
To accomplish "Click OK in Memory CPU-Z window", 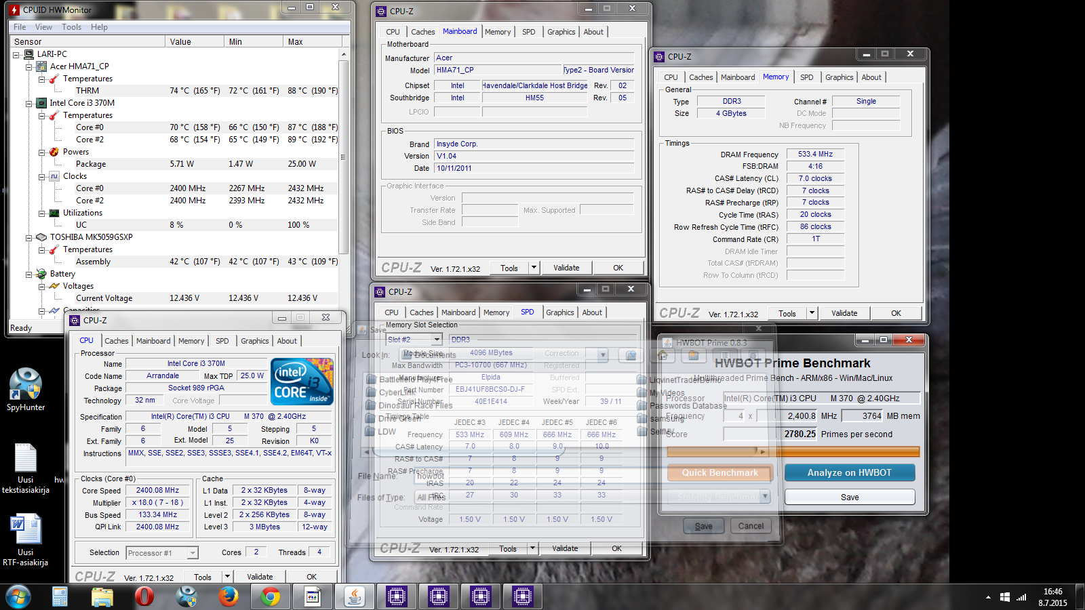I will click(x=896, y=313).
